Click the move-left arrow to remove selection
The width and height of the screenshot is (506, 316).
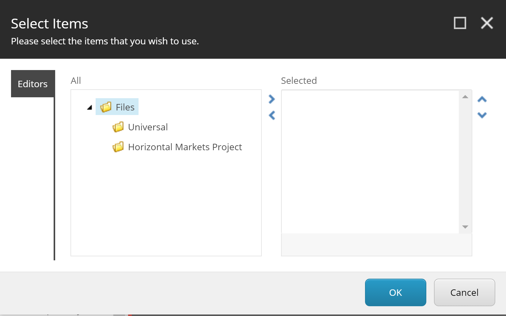[271, 115]
